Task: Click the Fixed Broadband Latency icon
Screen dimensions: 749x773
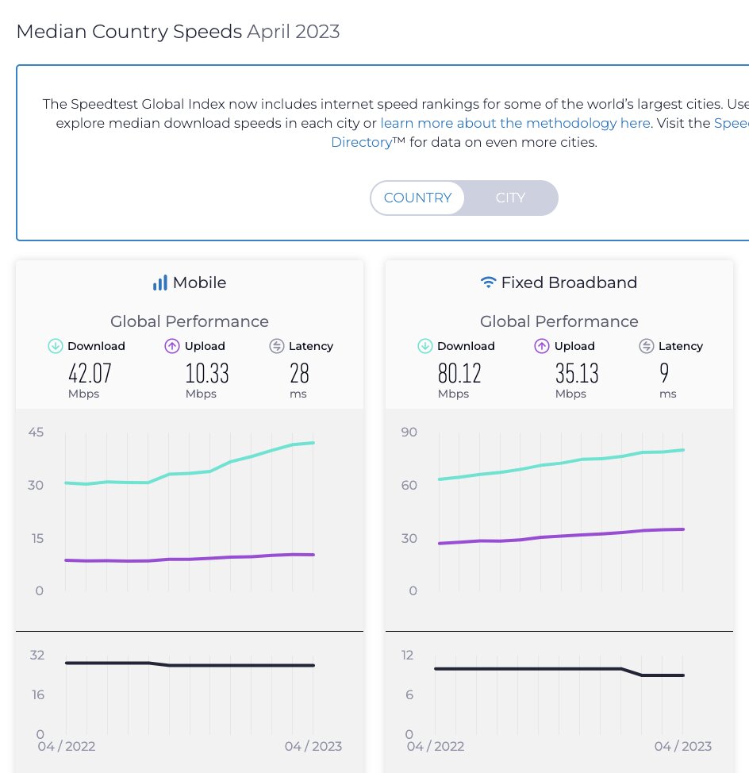Action: tap(647, 346)
